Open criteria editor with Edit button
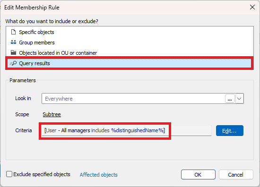 click(x=230, y=131)
